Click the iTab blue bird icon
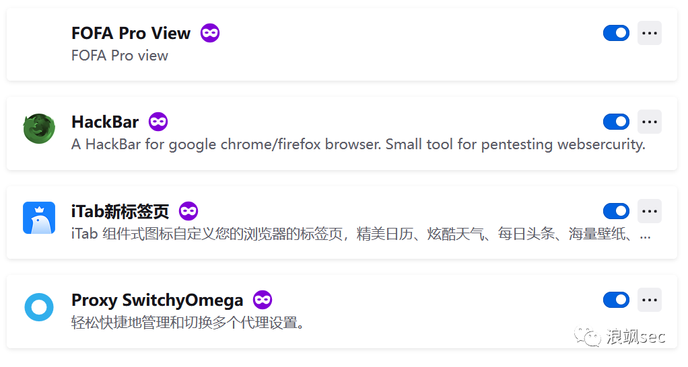This screenshot has width=688, height=367. point(39,218)
